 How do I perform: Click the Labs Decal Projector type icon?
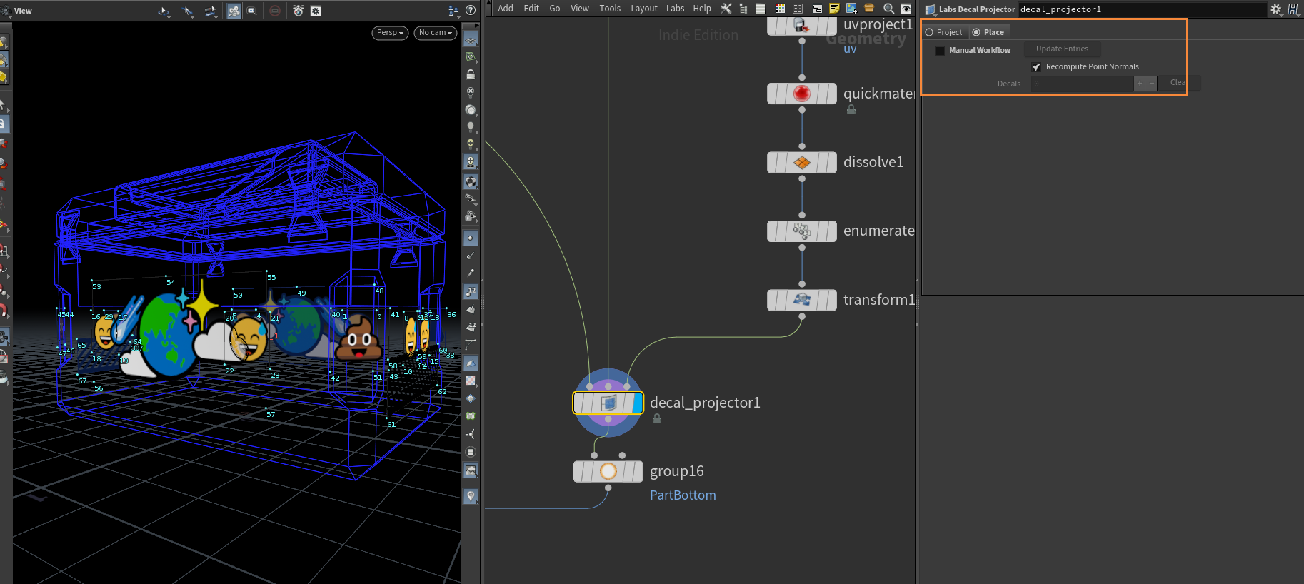pyautogui.click(x=931, y=9)
